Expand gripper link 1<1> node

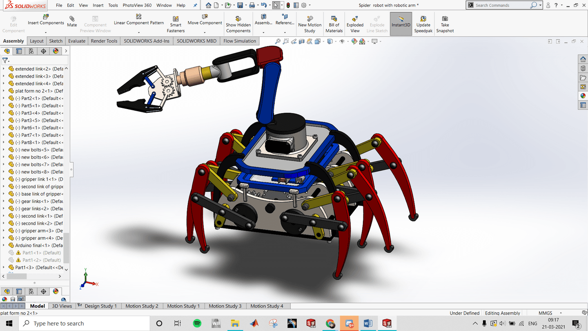pyautogui.click(x=4, y=179)
